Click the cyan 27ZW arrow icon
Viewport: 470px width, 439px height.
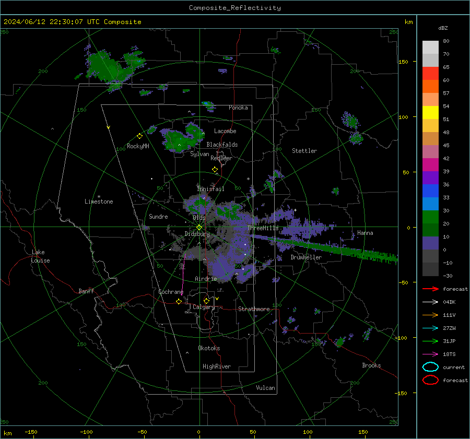[x=430, y=328]
